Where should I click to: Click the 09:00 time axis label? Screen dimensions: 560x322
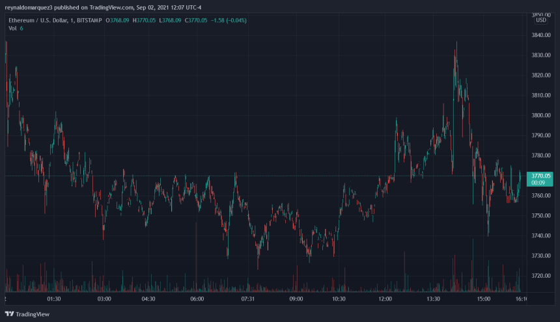click(296, 299)
